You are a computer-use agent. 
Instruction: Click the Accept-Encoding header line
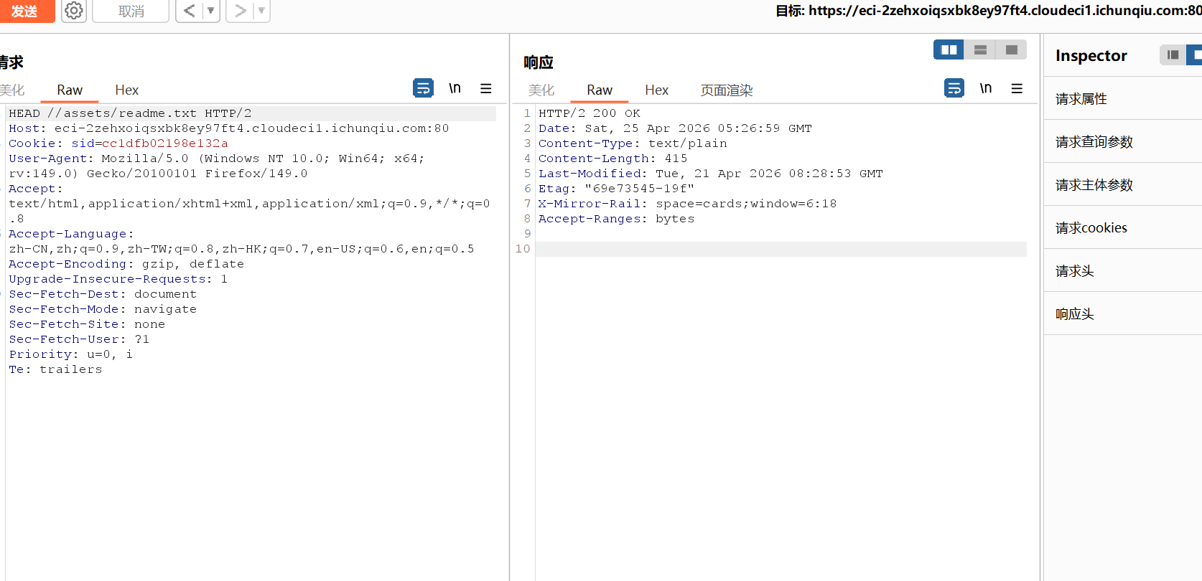click(126, 264)
